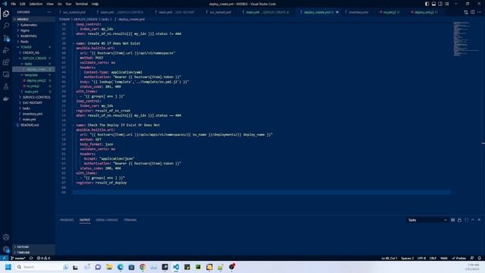Screen dimensions: 485x273
Task: Click the split editor right icon
Action: [x=473, y=12]
